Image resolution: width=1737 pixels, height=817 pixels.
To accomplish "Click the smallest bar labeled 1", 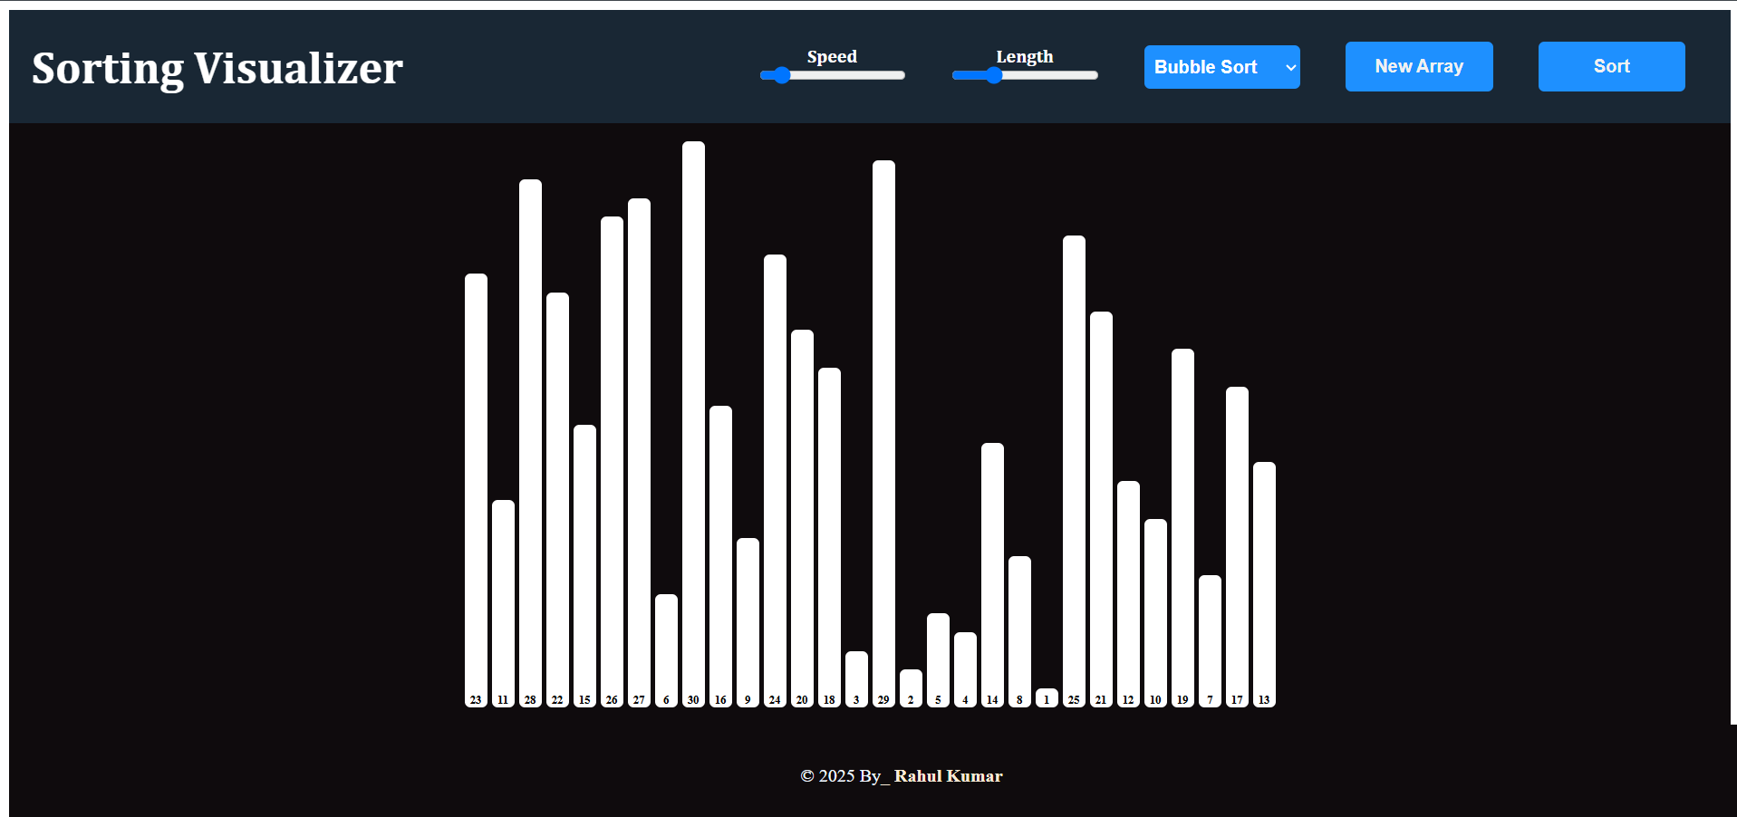I will click(1047, 698).
